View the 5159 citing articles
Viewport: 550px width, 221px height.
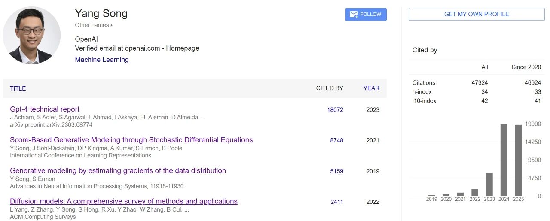pyautogui.click(x=336, y=171)
